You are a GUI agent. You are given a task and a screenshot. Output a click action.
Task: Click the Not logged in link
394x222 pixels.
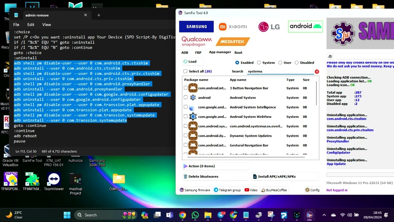[337, 190]
